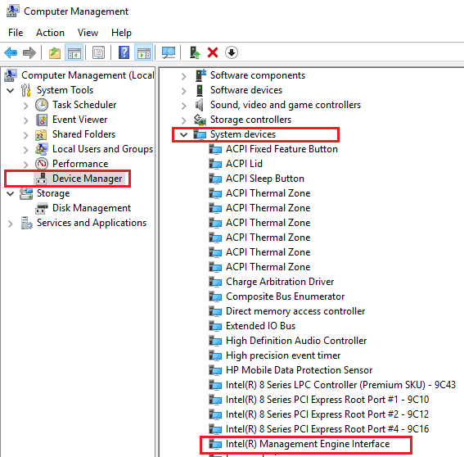
Task: Collapse the Storage tree node
Action: 11,194
